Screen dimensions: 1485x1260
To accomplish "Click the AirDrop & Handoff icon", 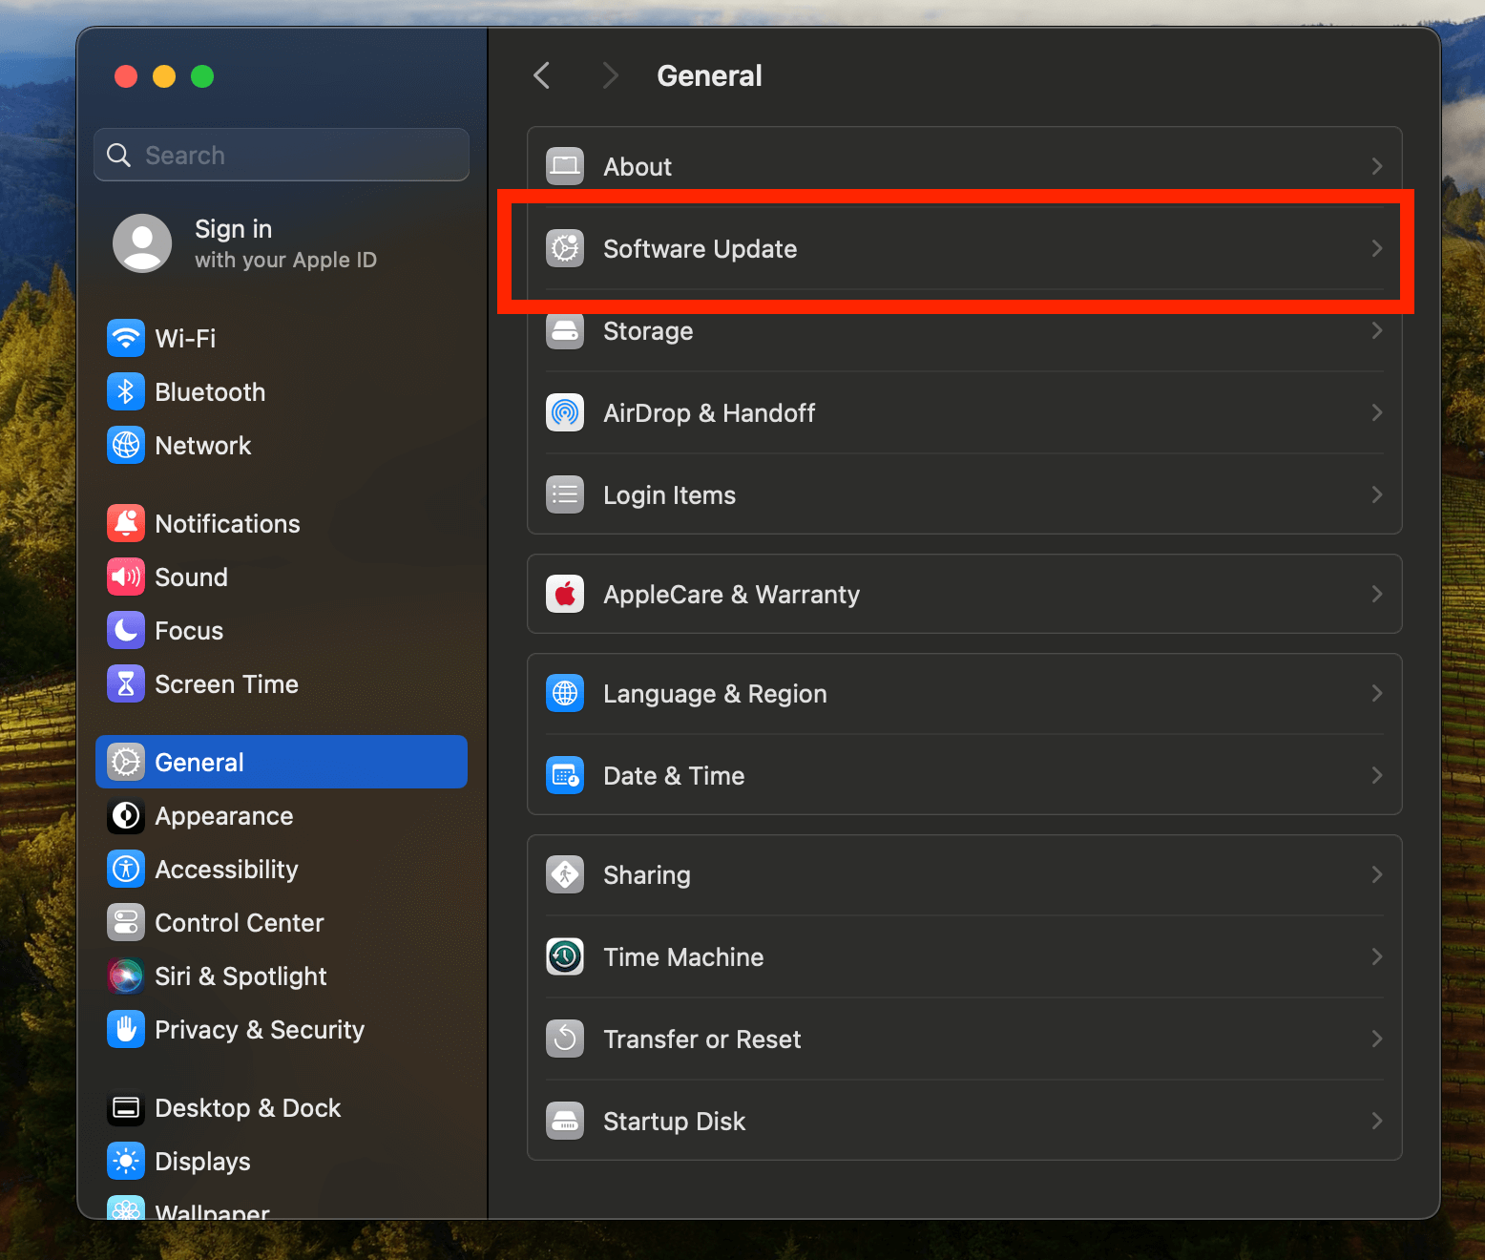I will (x=565, y=412).
